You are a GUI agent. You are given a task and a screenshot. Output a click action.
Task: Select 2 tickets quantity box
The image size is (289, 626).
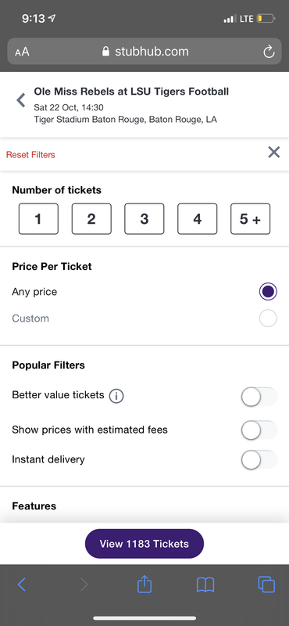91,219
